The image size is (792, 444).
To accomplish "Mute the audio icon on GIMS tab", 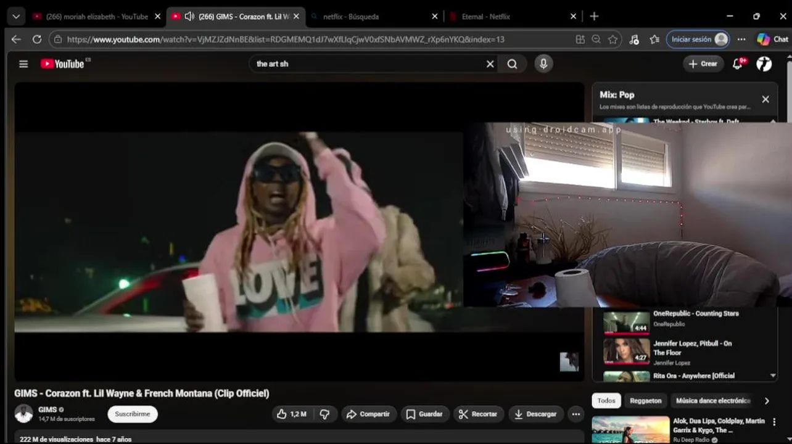I will point(189,17).
